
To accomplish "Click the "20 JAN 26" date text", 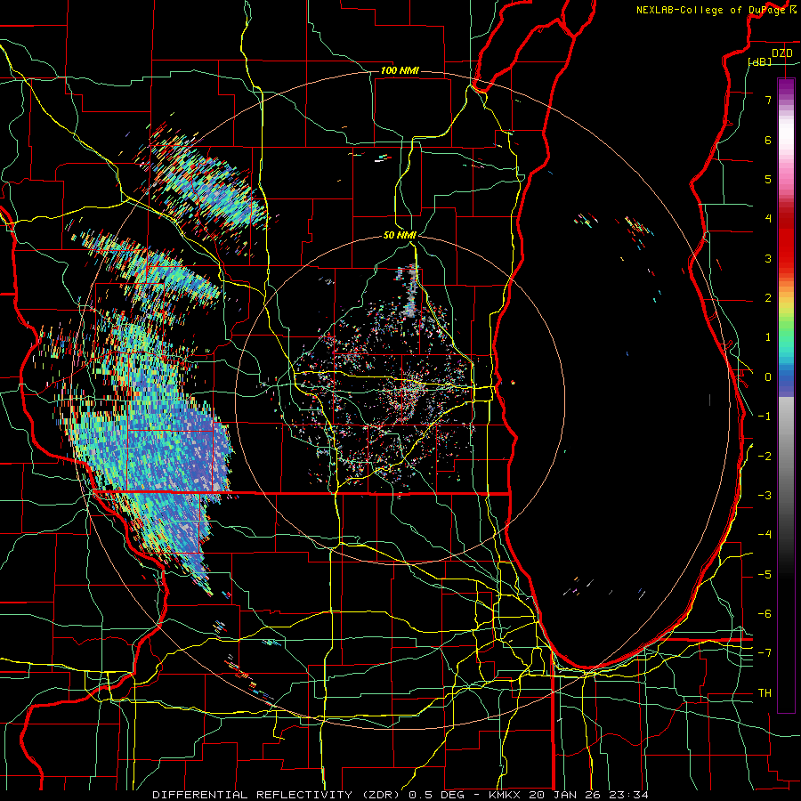I will click(x=564, y=795).
